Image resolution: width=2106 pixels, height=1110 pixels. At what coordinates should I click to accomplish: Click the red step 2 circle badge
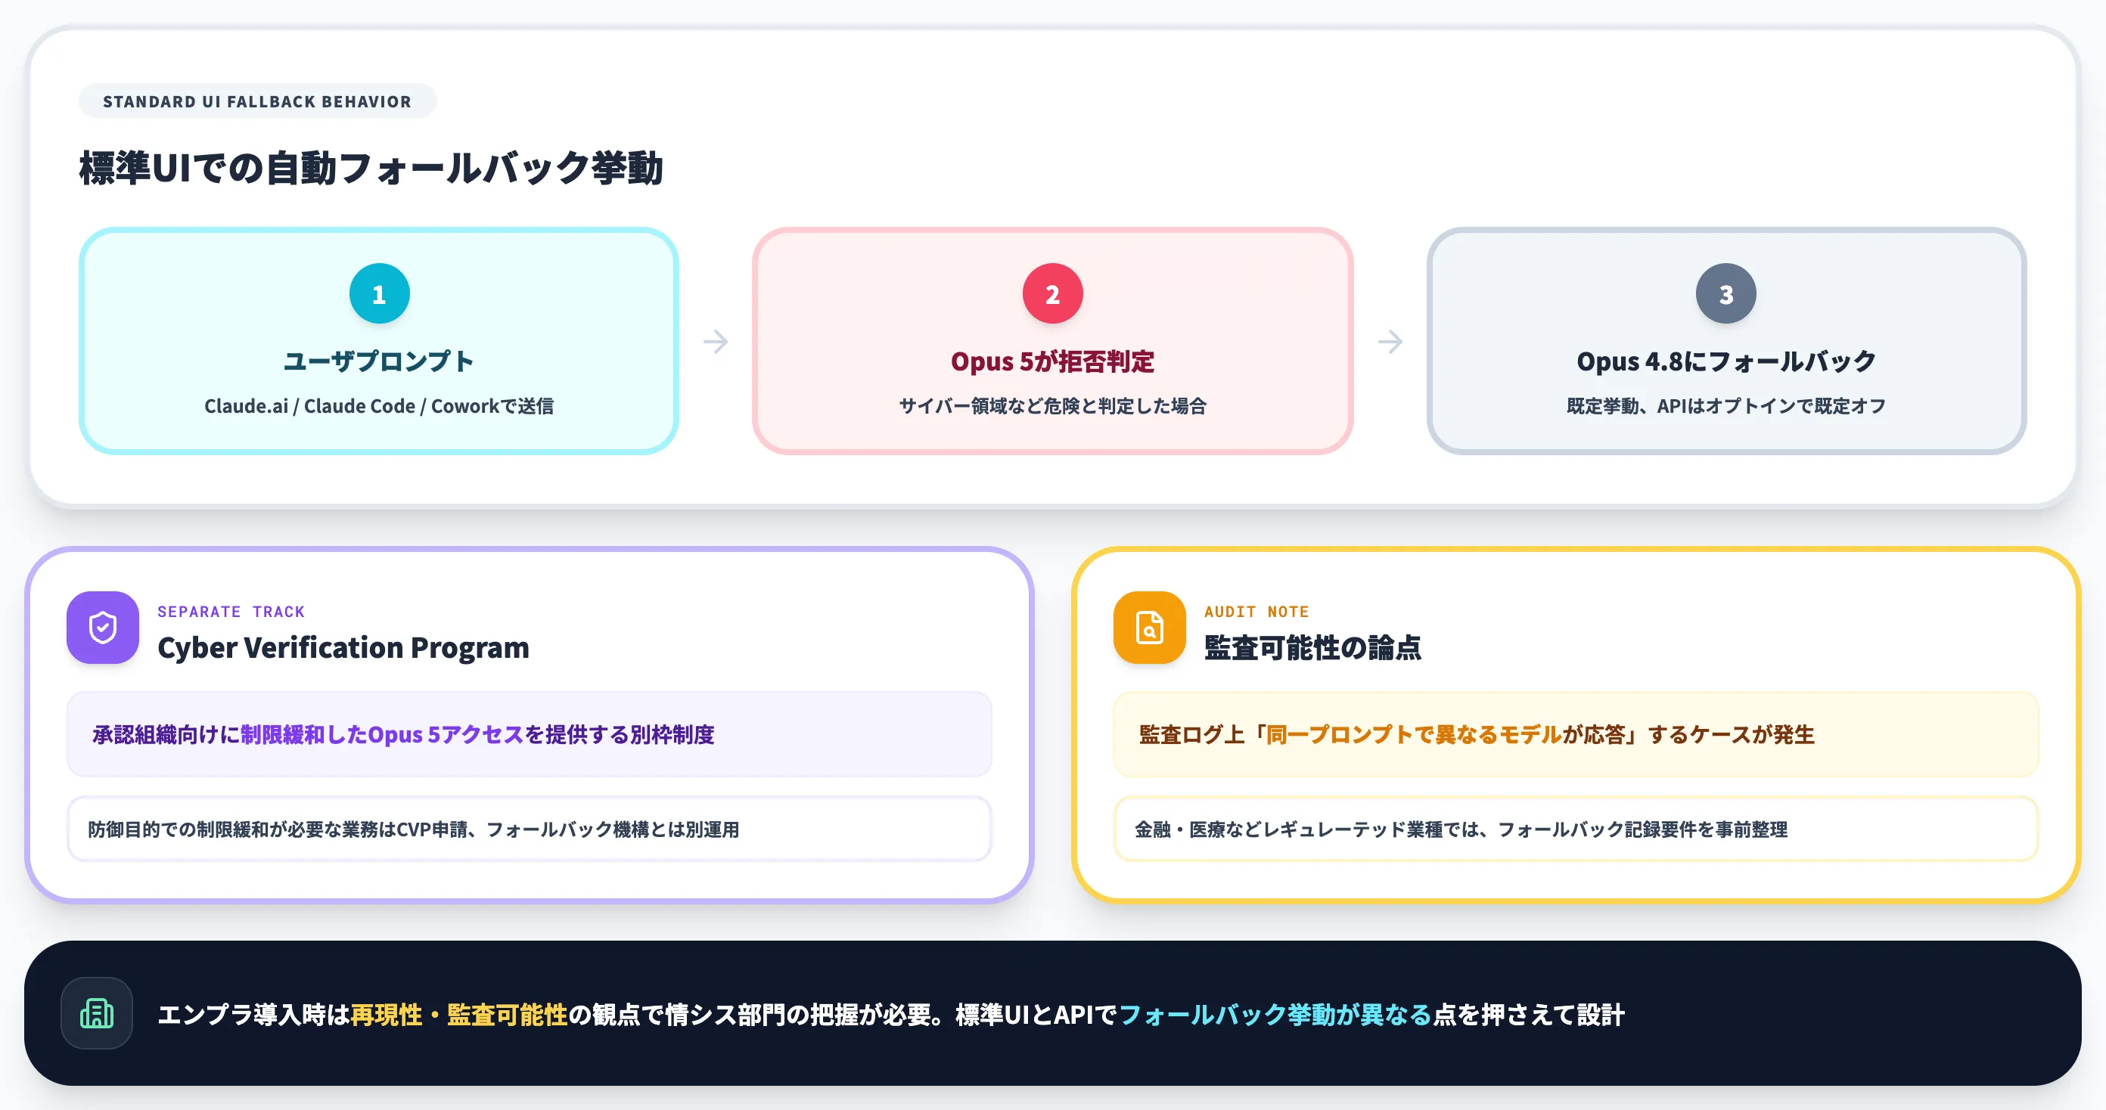tap(1053, 293)
